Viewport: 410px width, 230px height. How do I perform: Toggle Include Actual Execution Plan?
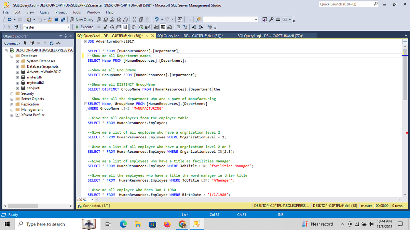click(134, 27)
